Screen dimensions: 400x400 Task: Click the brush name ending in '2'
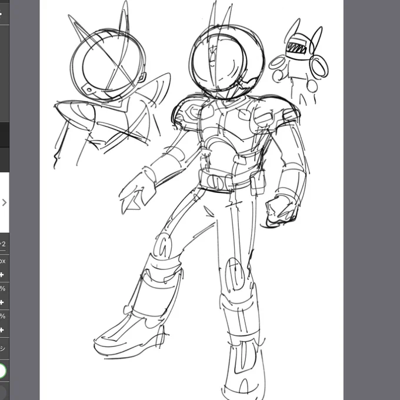pyautogui.click(x=2, y=244)
